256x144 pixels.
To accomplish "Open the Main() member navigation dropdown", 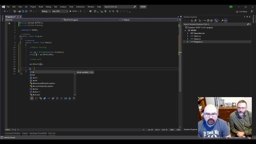I will tap(150, 20).
